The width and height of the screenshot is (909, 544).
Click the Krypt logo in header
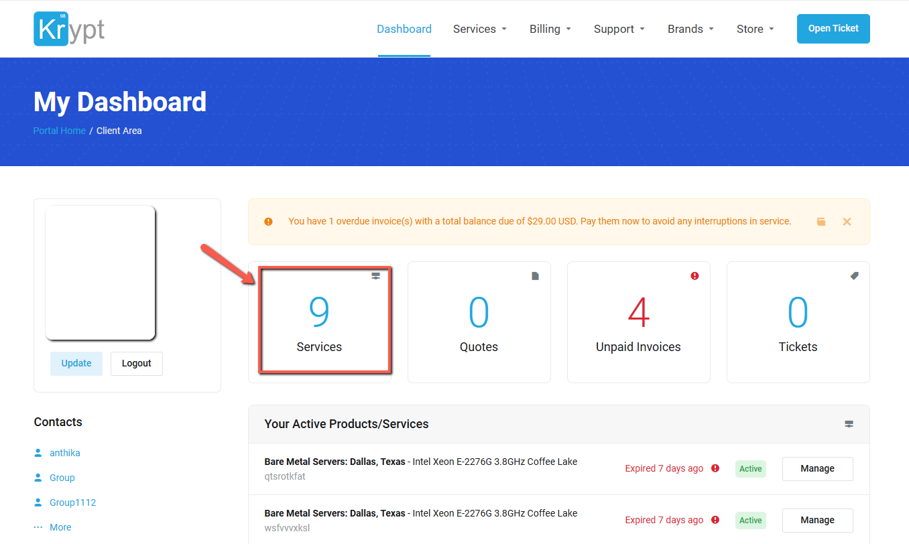click(x=69, y=29)
